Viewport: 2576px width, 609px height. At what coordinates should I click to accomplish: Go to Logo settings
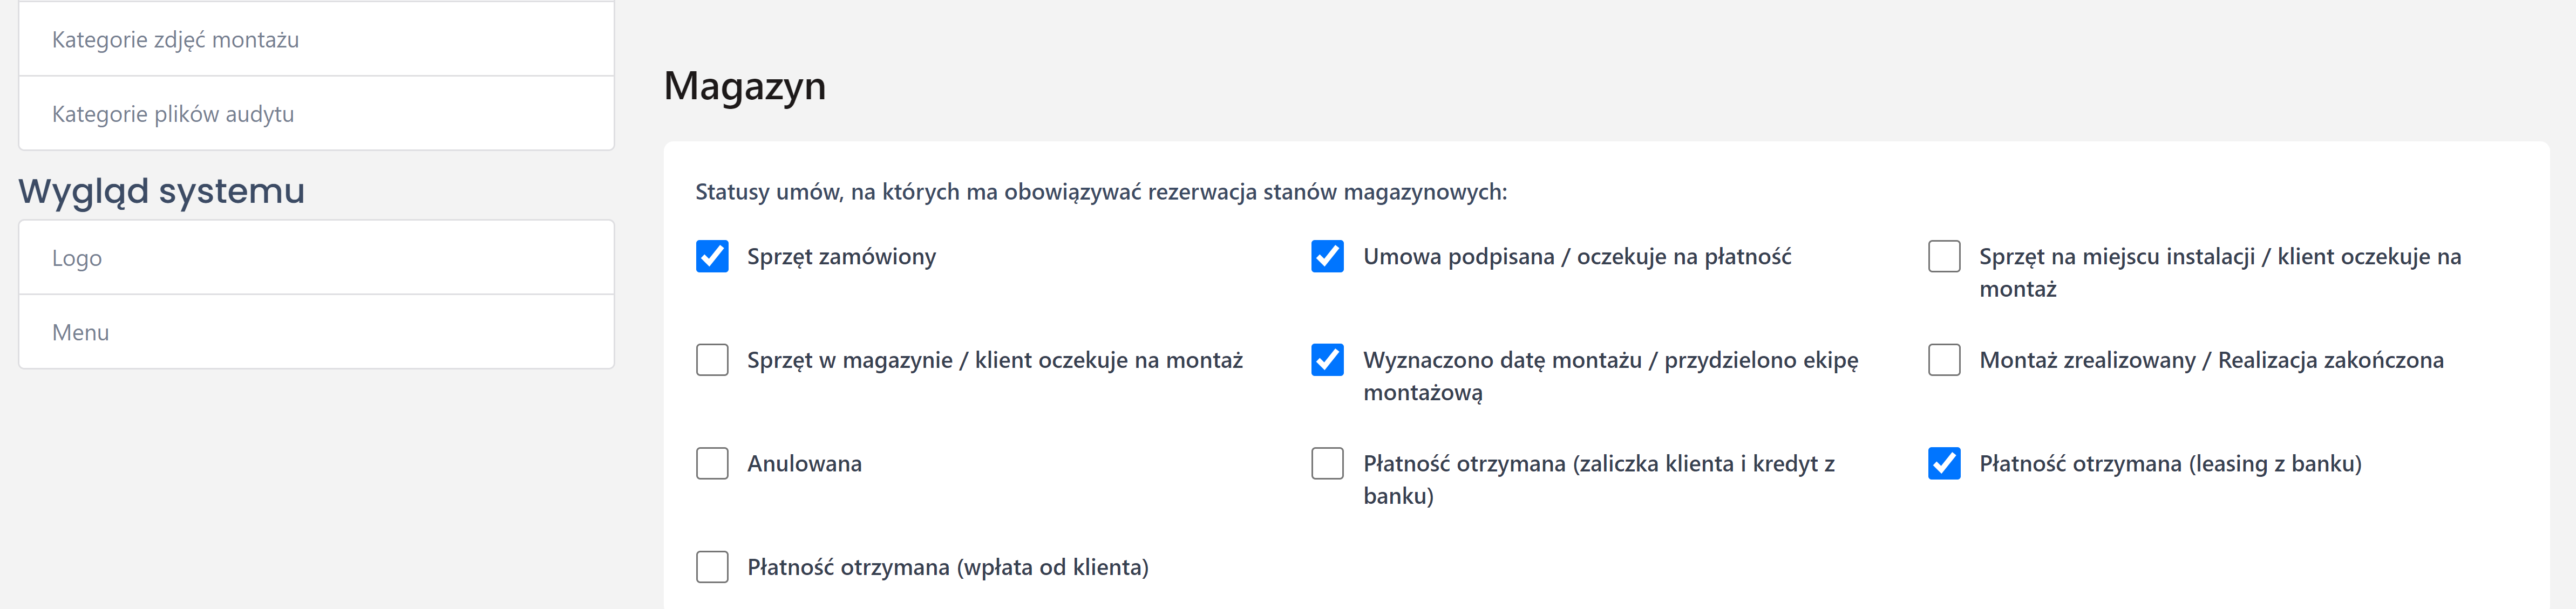(x=77, y=258)
